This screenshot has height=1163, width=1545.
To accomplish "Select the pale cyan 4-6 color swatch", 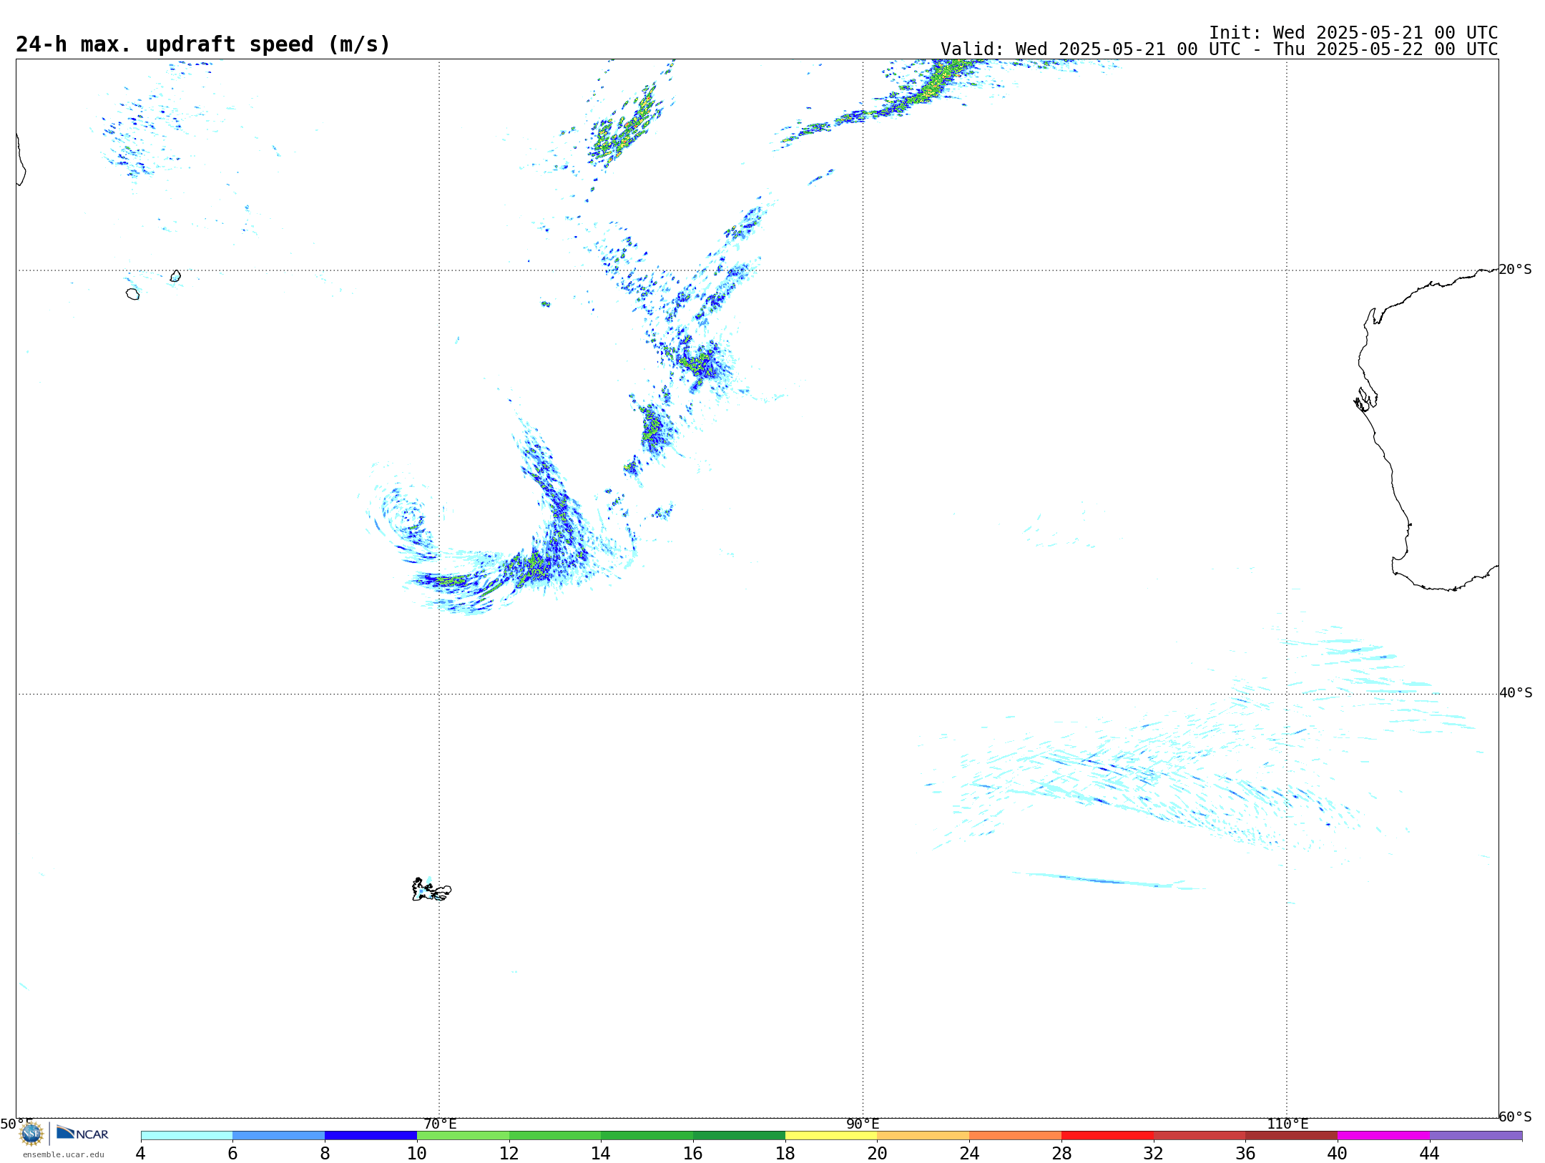I will (x=187, y=1136).
